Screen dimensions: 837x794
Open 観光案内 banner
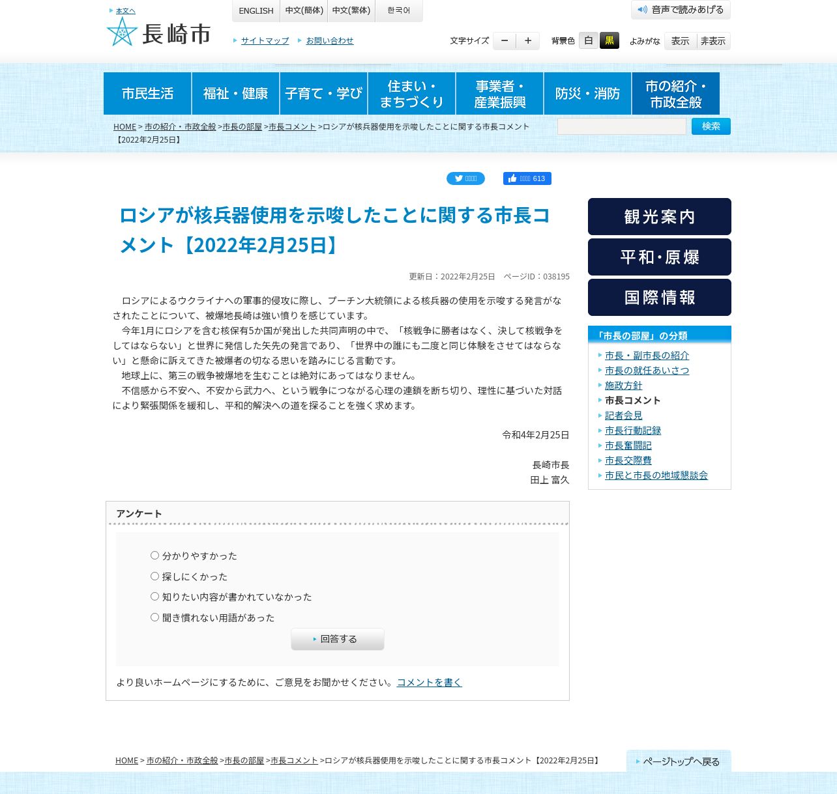coord(660,216)
